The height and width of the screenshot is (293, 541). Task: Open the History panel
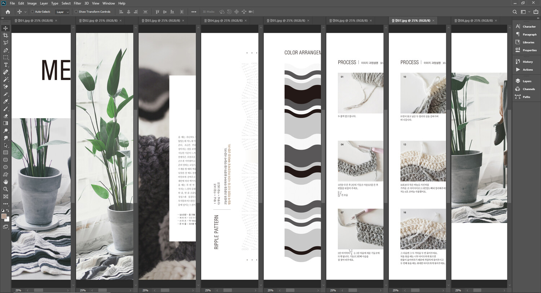[527, 62]
